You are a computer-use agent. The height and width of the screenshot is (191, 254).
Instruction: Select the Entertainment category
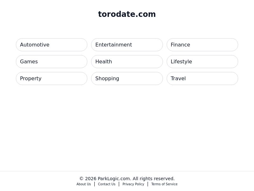pyautogui.click(x=127, y=45)
